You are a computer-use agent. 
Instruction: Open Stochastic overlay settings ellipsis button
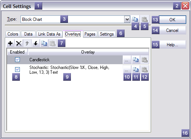point(127,70)
